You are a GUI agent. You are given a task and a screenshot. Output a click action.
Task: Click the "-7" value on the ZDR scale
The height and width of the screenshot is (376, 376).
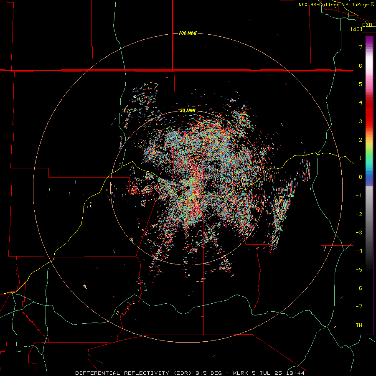tap(359, 307)
